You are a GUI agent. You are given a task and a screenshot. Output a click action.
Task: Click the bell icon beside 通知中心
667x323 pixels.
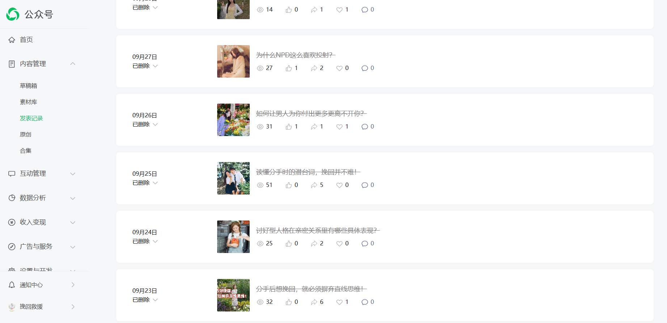(12, 285)
